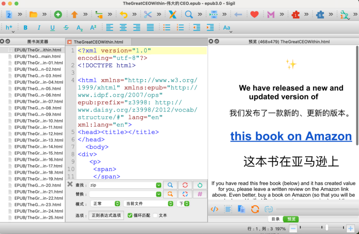Viewport: 359px width, 234px height.
Task: Justify text alignment
Action: click(x=150, y=28)
